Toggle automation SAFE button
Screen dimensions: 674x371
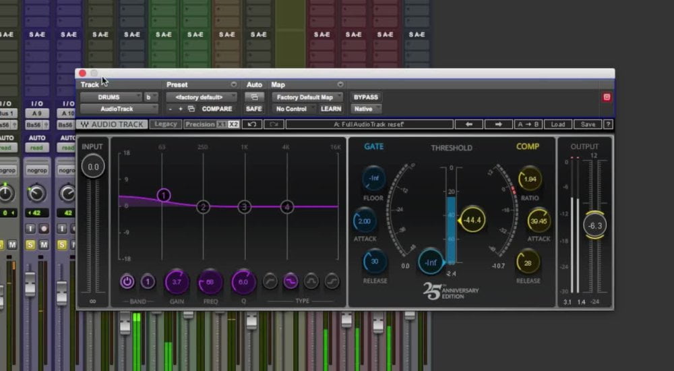pyautogui.click(x=253, y=109)
